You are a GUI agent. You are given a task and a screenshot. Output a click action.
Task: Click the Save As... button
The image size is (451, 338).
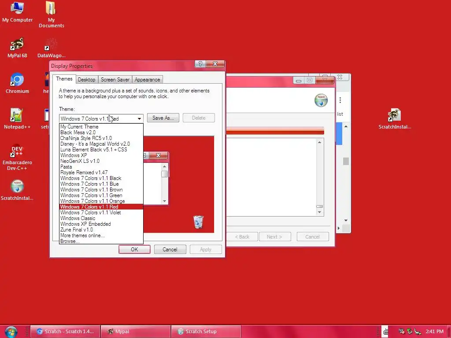[163, 118]
